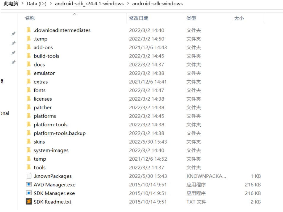Image resolution: width=283 pixels, height=212 pixels.
Task: Expand chevron after android-sdk_r24.4.1-windows breadcrumb
Action: [128, 4]
